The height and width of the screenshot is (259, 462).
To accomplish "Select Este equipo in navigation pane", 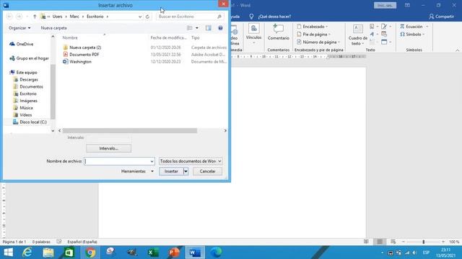I will tap(23, 72).
